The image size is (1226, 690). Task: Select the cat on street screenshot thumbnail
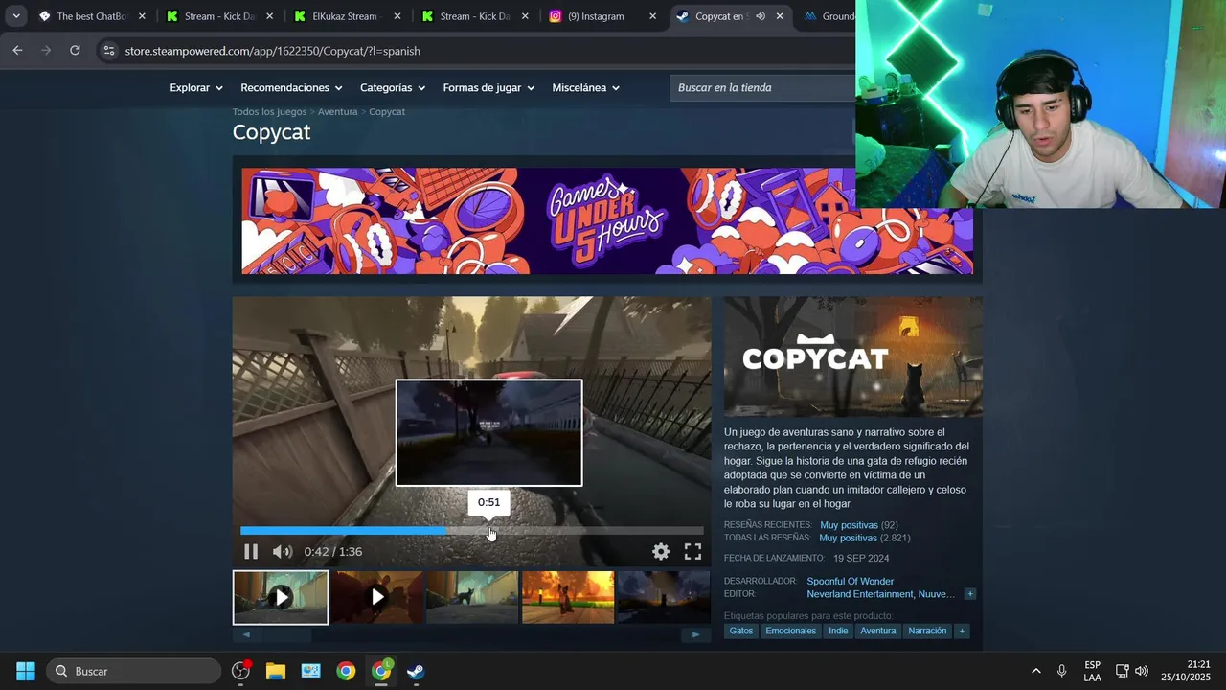pyautogui.click(x=472, y=598)
